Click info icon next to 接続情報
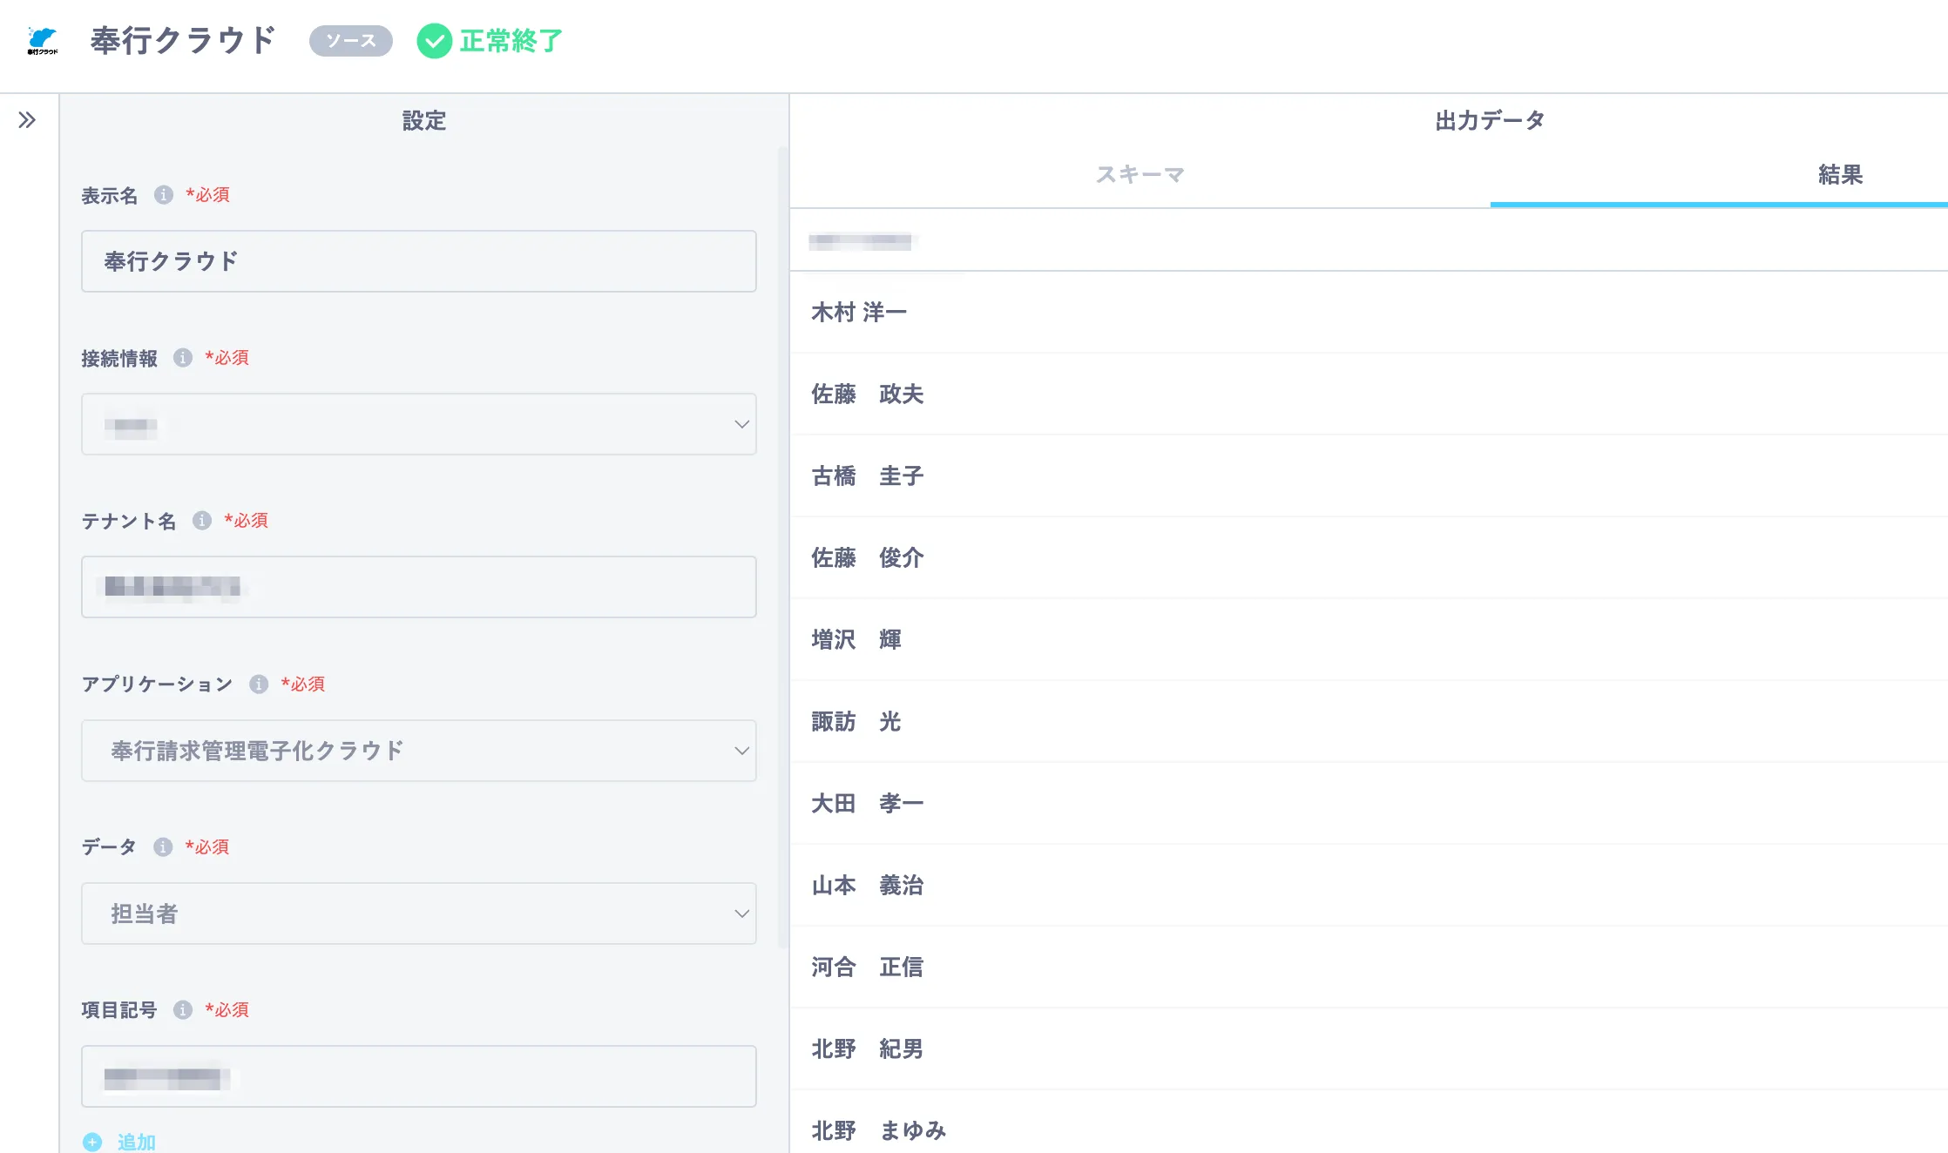The height and width of the screenshot is (1153, 1948). (x=183, y=358)
